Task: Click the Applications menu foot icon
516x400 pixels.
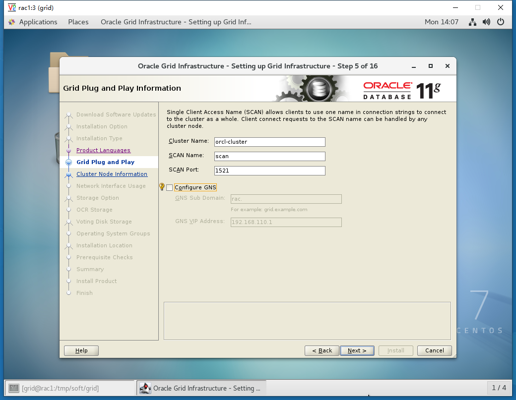Action: [12, 22]
